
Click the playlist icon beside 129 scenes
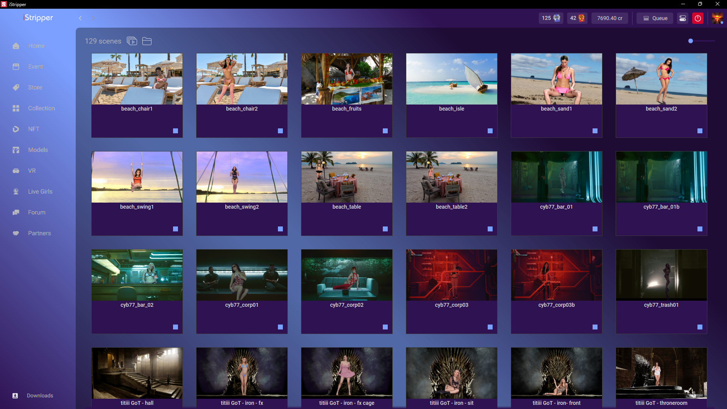pos(132,41)
